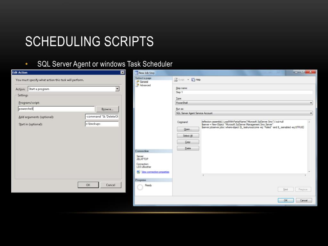Click the command box vertical scrollbar up arrow

(309, 122)
